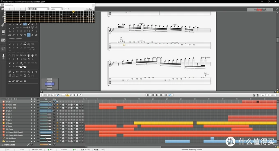The width and height of the screenshot is (279, 151).
Task: Jump to the end of the song
Action: click(x=166, y=95)
